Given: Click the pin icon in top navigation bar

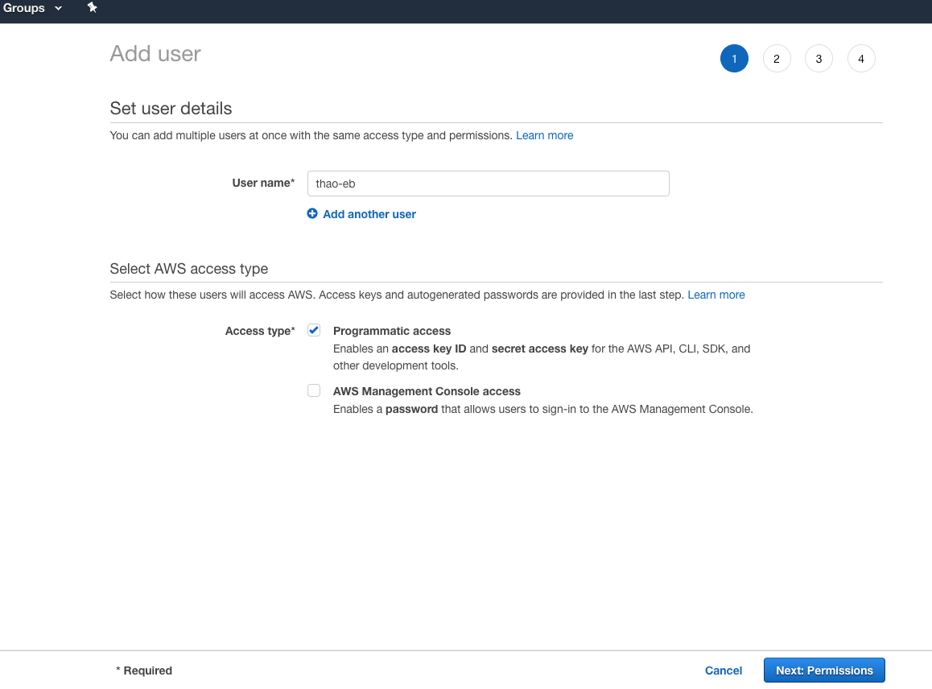Looking at the screenshot, I should [x=92, y=7].
